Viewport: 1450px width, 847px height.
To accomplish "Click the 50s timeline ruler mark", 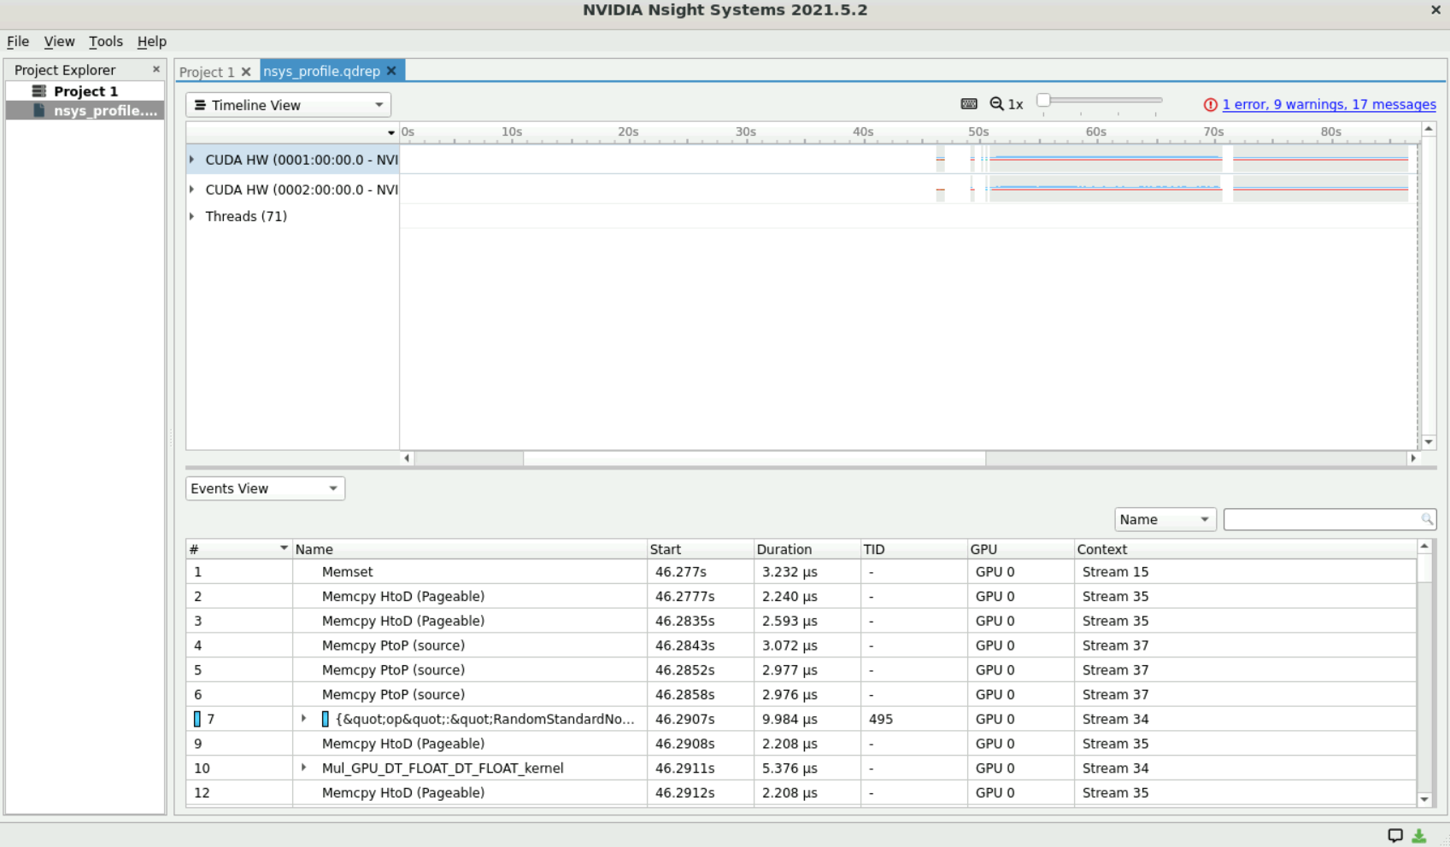I will pos(978,131).
